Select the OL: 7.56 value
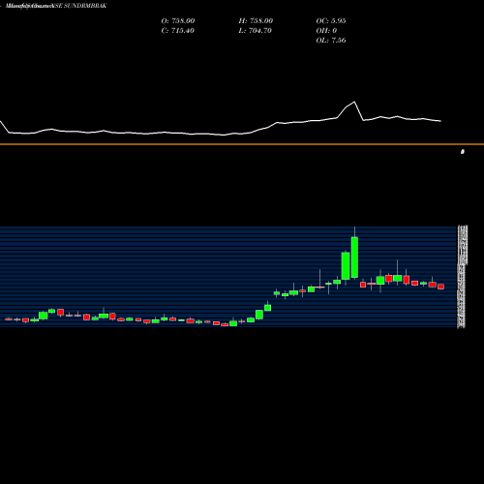 tap(331, 41)
